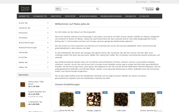Open Gelber Tee sidebar category

pos(34,67)
